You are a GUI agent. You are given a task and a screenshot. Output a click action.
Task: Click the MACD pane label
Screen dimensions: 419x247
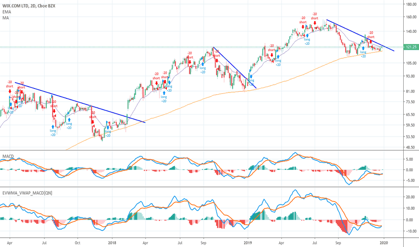click(x=8, y=156)
